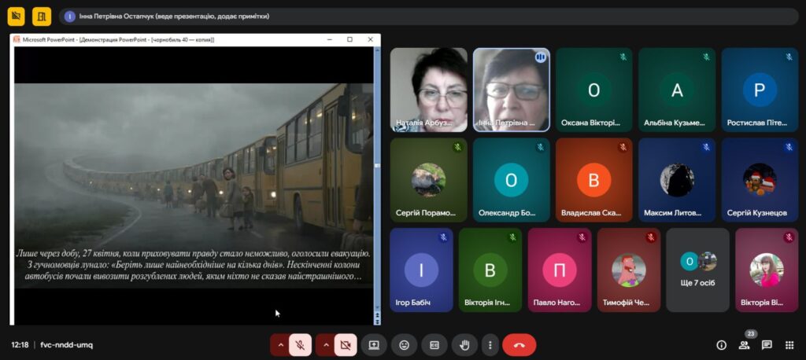Turn on closed captions

[x=434, y=344]
